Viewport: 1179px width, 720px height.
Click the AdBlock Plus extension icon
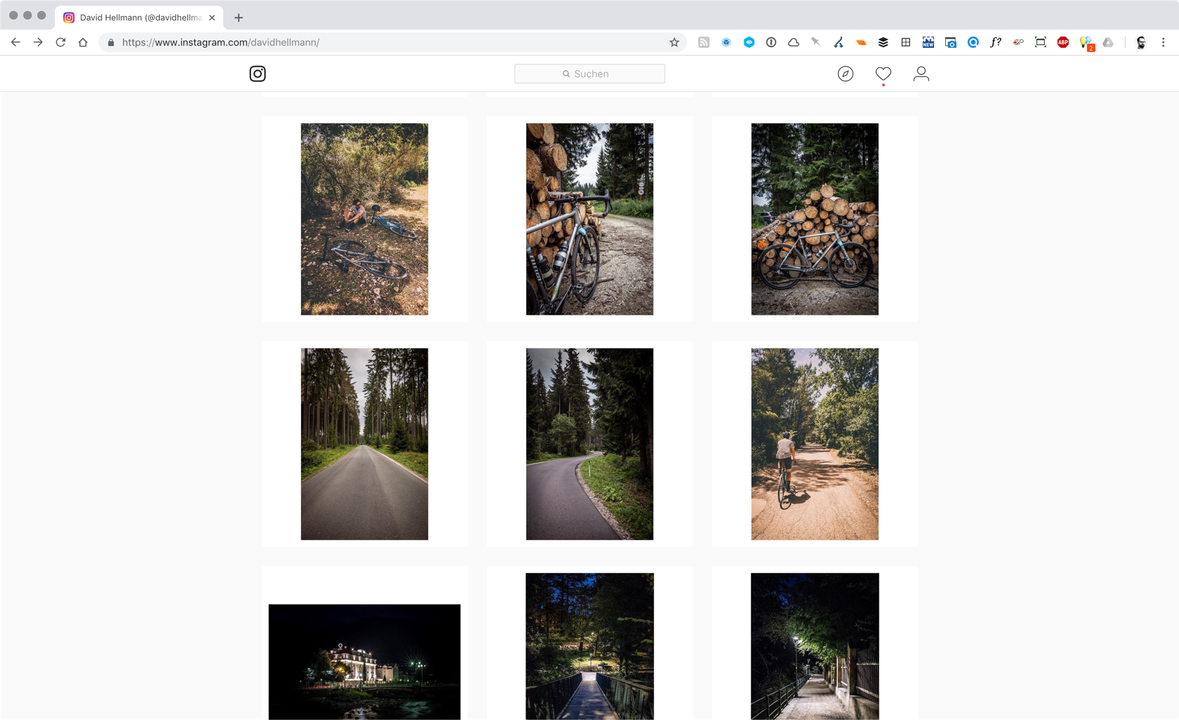coord(1063,43)
